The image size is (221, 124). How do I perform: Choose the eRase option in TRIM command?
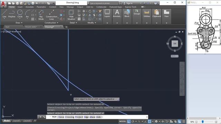(93, 117)
